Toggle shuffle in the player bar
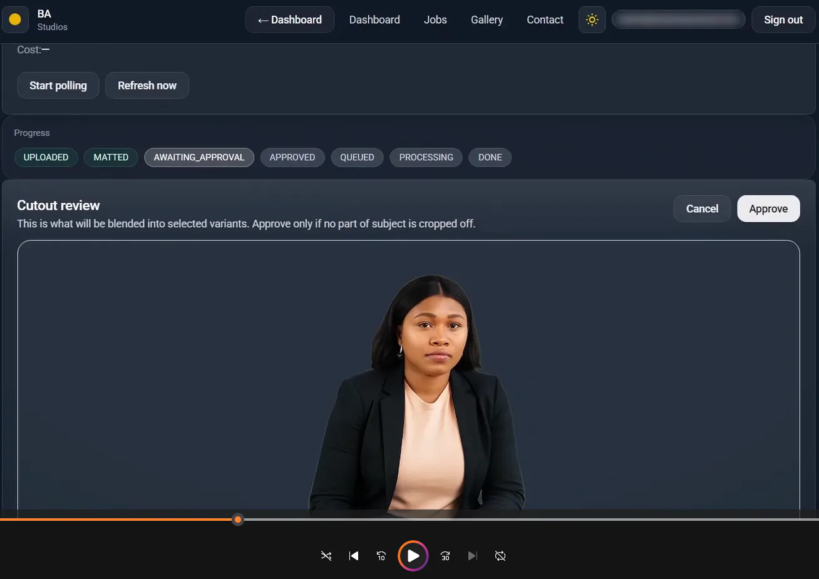This screenshot has width=819, height=579. click(326, 556)
